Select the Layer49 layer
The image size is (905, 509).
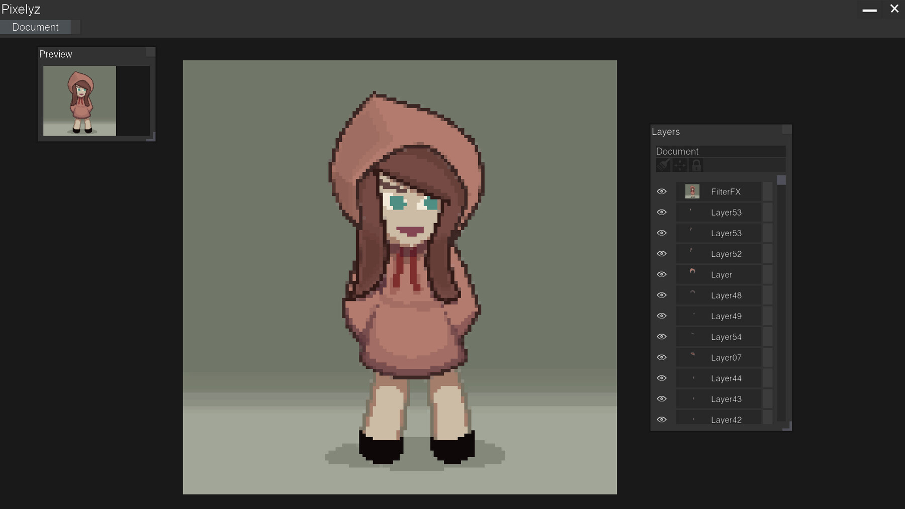(726, 316)
